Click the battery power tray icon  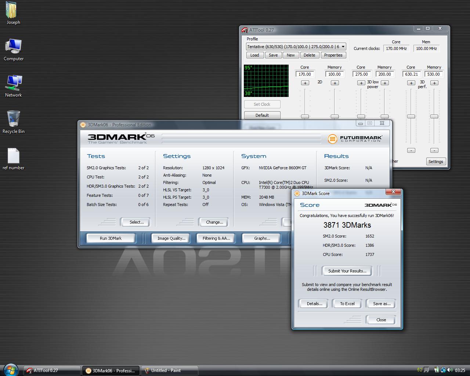437,370
